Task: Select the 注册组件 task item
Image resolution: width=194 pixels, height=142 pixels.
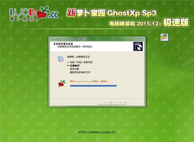Action: pos(75,66)
